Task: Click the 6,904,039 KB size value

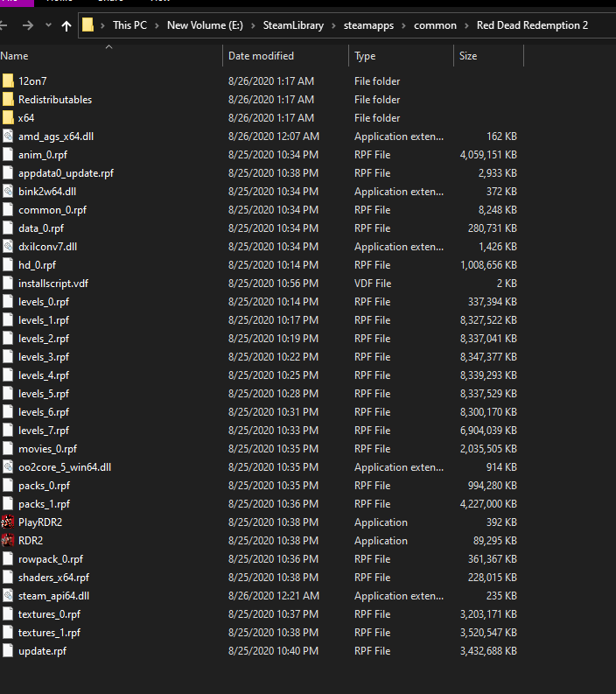Action: pos(488,431)
